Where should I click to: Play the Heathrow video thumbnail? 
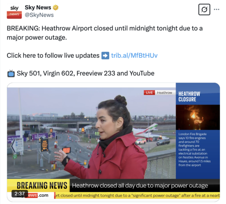[113, 142]
